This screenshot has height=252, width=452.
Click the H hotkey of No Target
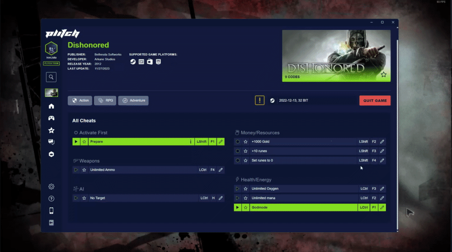(213, 198)
